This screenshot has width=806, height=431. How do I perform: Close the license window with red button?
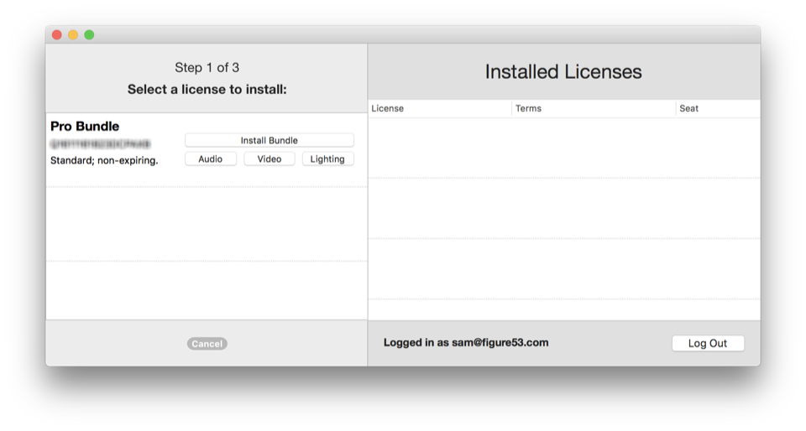[57, 34]
